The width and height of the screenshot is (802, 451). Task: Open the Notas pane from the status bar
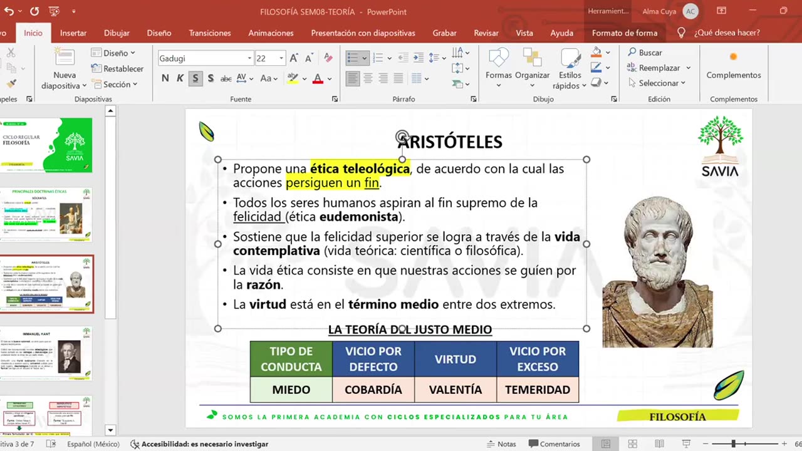coord(501,444)
